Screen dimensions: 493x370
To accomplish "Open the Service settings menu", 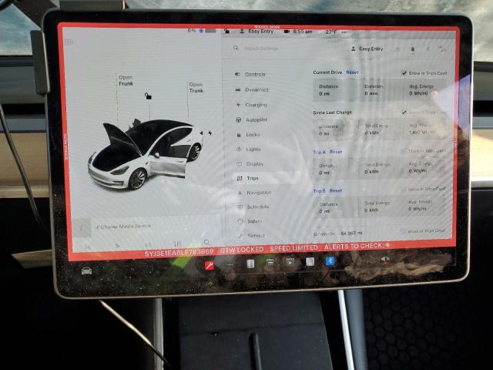I will coord(252,236).
